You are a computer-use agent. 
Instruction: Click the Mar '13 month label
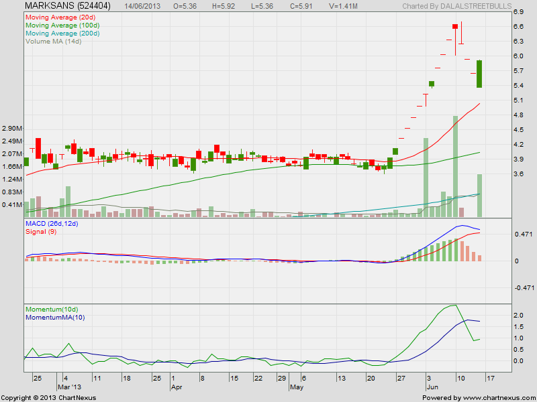tap(69, 387)
